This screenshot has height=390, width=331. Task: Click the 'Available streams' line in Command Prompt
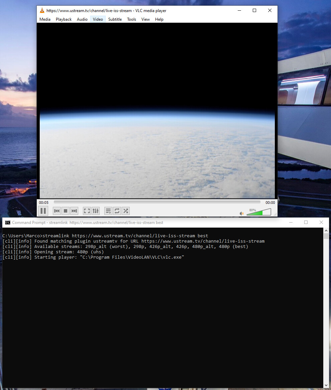click(125, 247)
